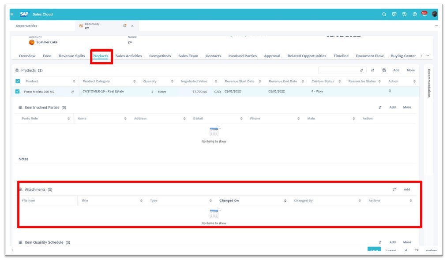Open the Product column sort arrows
This screenshot has width=447, height=260.
click(x=74, y=82)
